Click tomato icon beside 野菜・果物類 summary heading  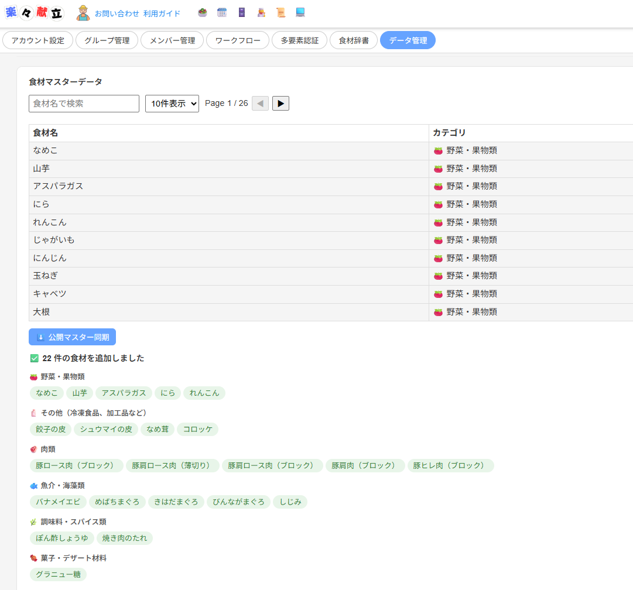pyautogui.click(x=33, y=377)
